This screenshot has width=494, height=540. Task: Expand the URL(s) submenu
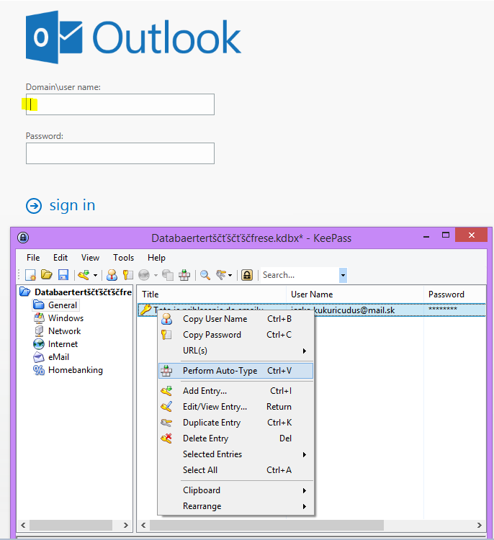coord(235,351)
